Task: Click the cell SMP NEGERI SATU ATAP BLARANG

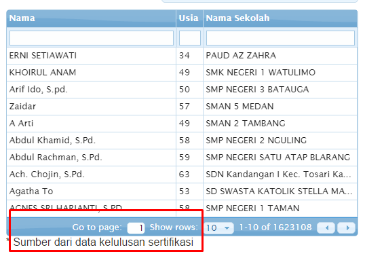Action: [280, 158]
